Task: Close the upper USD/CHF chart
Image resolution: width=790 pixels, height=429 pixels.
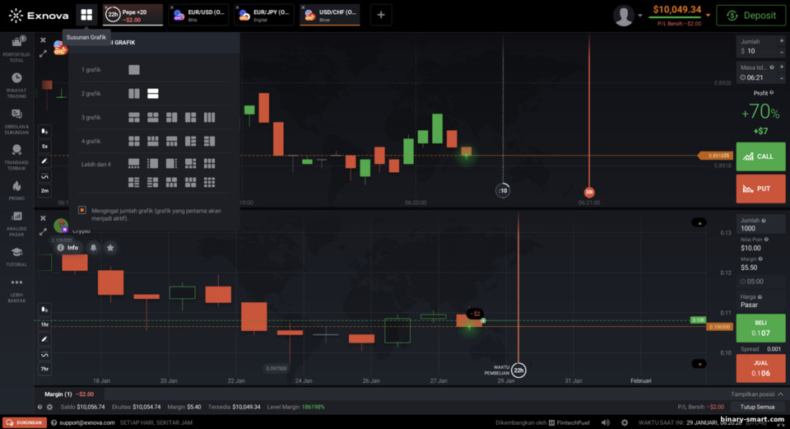Action: pyautogui.click(x=43, y=40)
